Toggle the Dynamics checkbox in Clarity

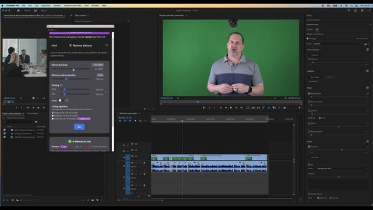(309, 146)
